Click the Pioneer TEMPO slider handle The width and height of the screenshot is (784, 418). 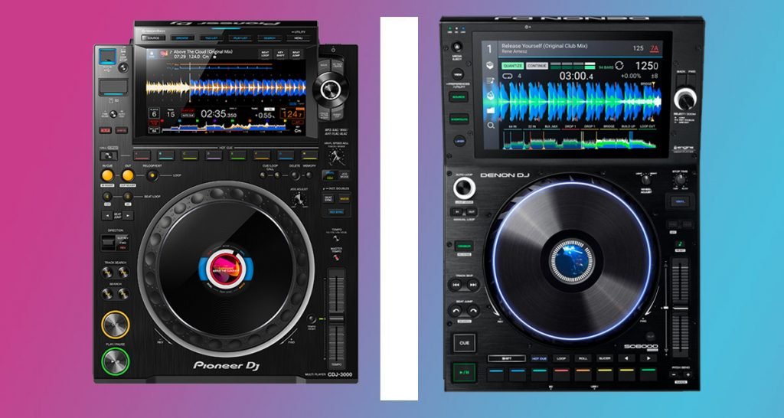[336, 318]
